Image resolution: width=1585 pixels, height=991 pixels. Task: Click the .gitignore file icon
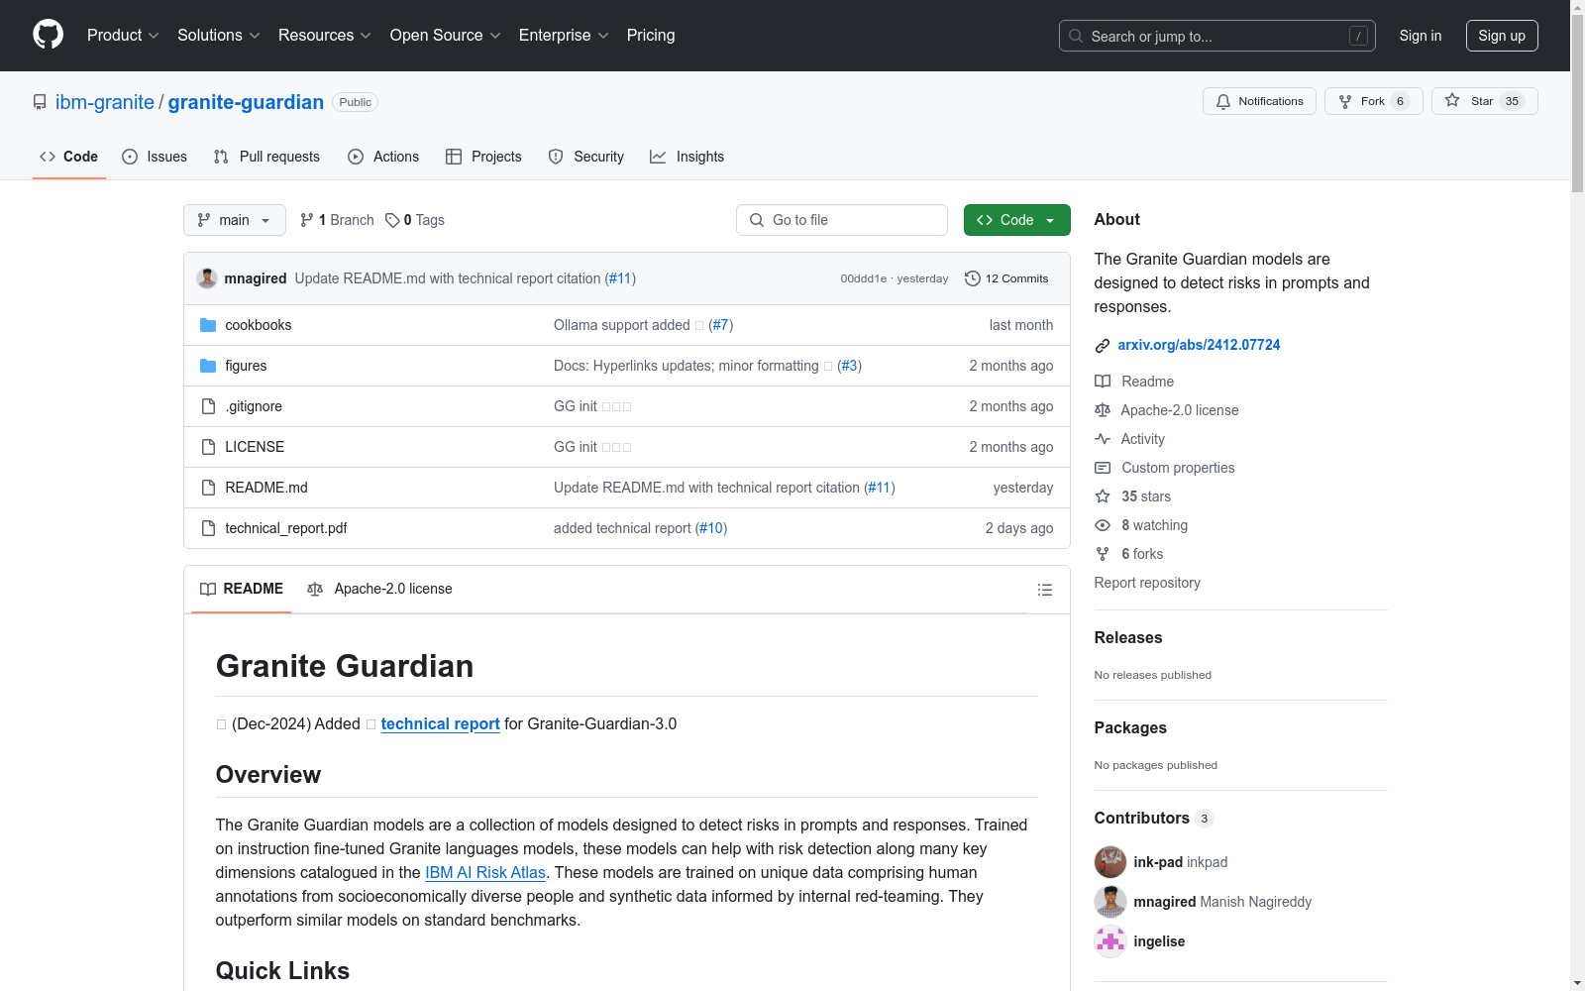[x=208, y=406]
